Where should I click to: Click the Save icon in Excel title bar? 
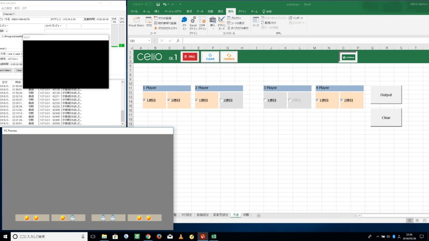pyautogui.click(x=158, y=4)
